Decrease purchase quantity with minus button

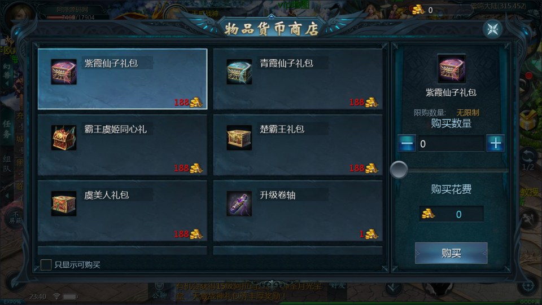407,143
